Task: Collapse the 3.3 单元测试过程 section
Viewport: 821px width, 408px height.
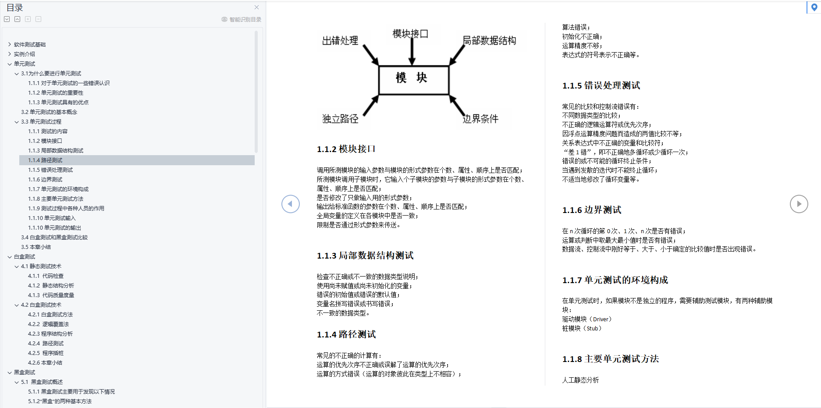Action: click(x=16, y=121)
